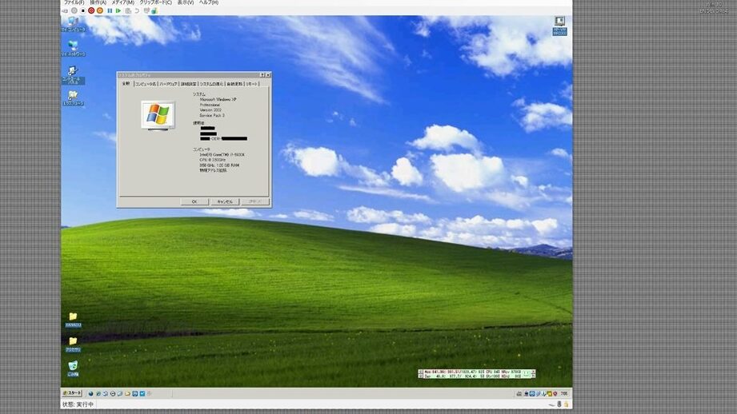Click the help question-mark button in dialog title
Viewport: 737px width, 414px height.
coord(262,75)
